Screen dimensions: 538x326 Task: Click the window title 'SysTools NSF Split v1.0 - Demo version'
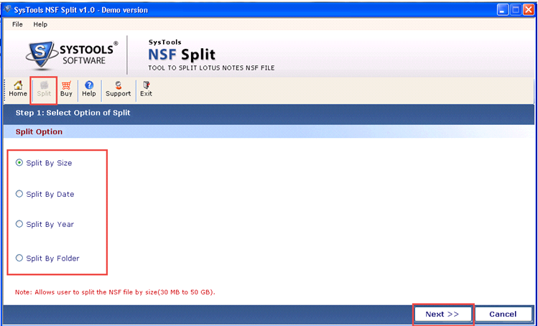(80, 10)
